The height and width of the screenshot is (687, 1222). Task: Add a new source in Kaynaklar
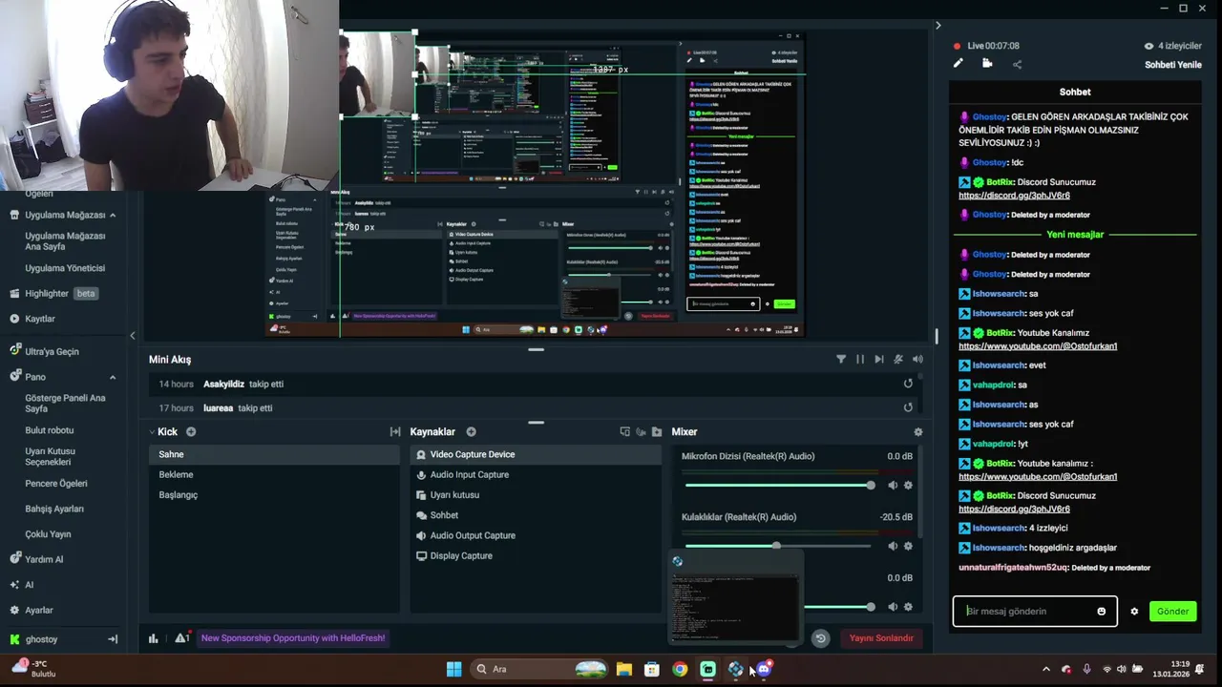click(x=471, y=432)
